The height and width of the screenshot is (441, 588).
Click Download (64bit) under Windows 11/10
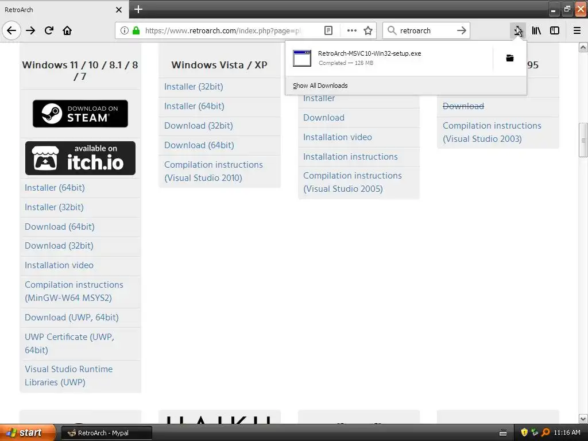coord(60,226)
